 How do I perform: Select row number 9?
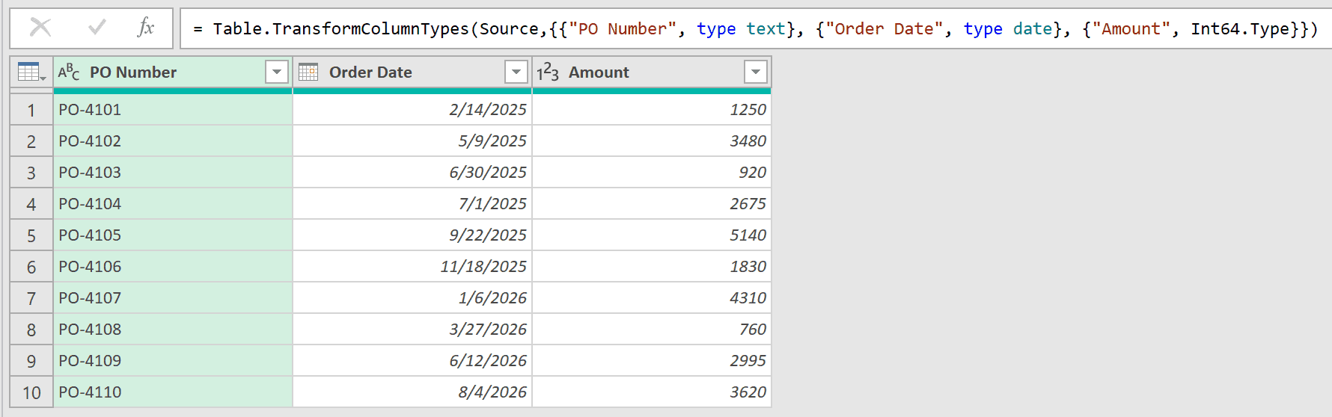(31, 361)
